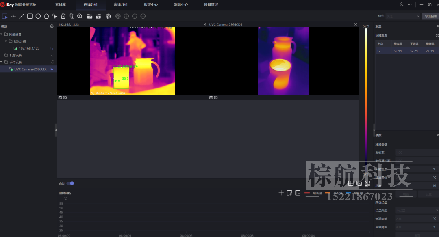439x237 pixels.
Task: Collapse the 参数 panel section
Action: click(x=437, y=135)
